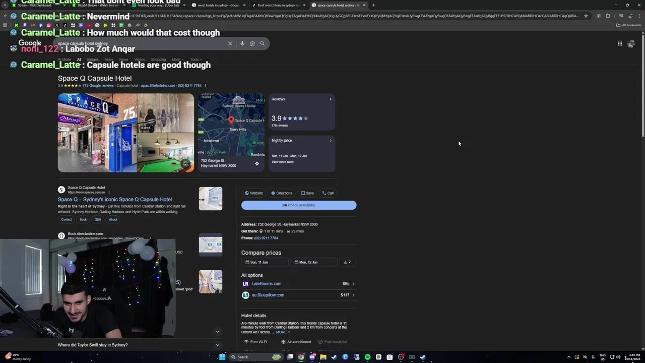Open the pool table room photo
The image size is (645, 363).
pos(166,153)
